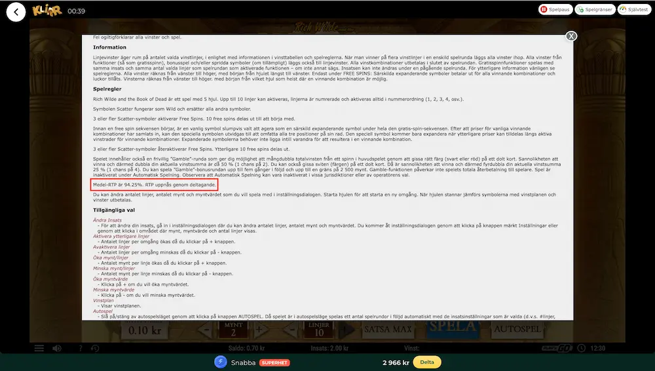Click the Play'n GO logo
This screenshot has height=371, width=655.
click(557, 348)
